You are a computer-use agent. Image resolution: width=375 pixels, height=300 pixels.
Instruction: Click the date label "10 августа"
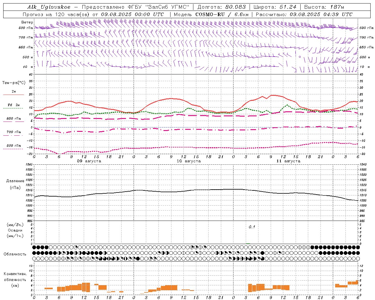click(x=189, y=161)
